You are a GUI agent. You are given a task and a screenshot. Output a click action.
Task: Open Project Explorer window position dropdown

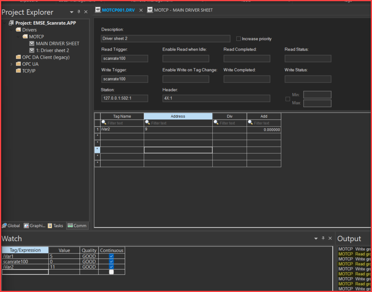click(x=71, y=12)
